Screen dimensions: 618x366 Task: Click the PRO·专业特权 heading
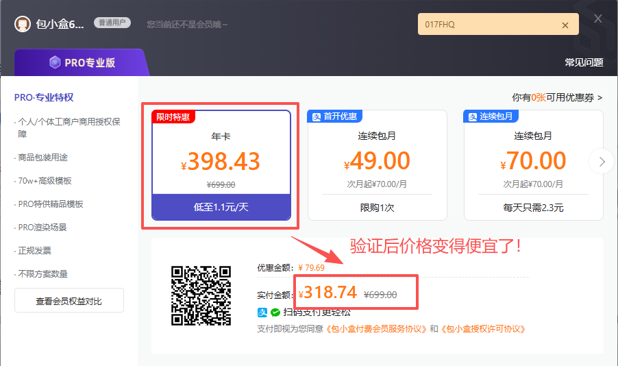click(44, 97)
